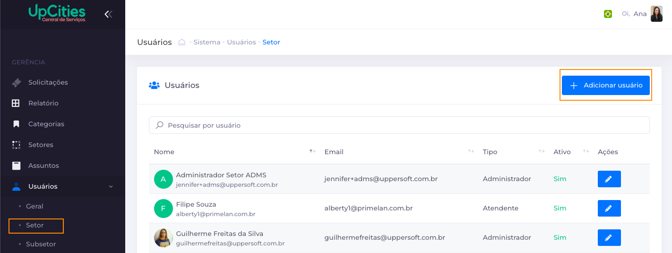672x253 pixels.
Task: Click email cell alberty1@primelan.com.br
Action: [x=369, y=209]
